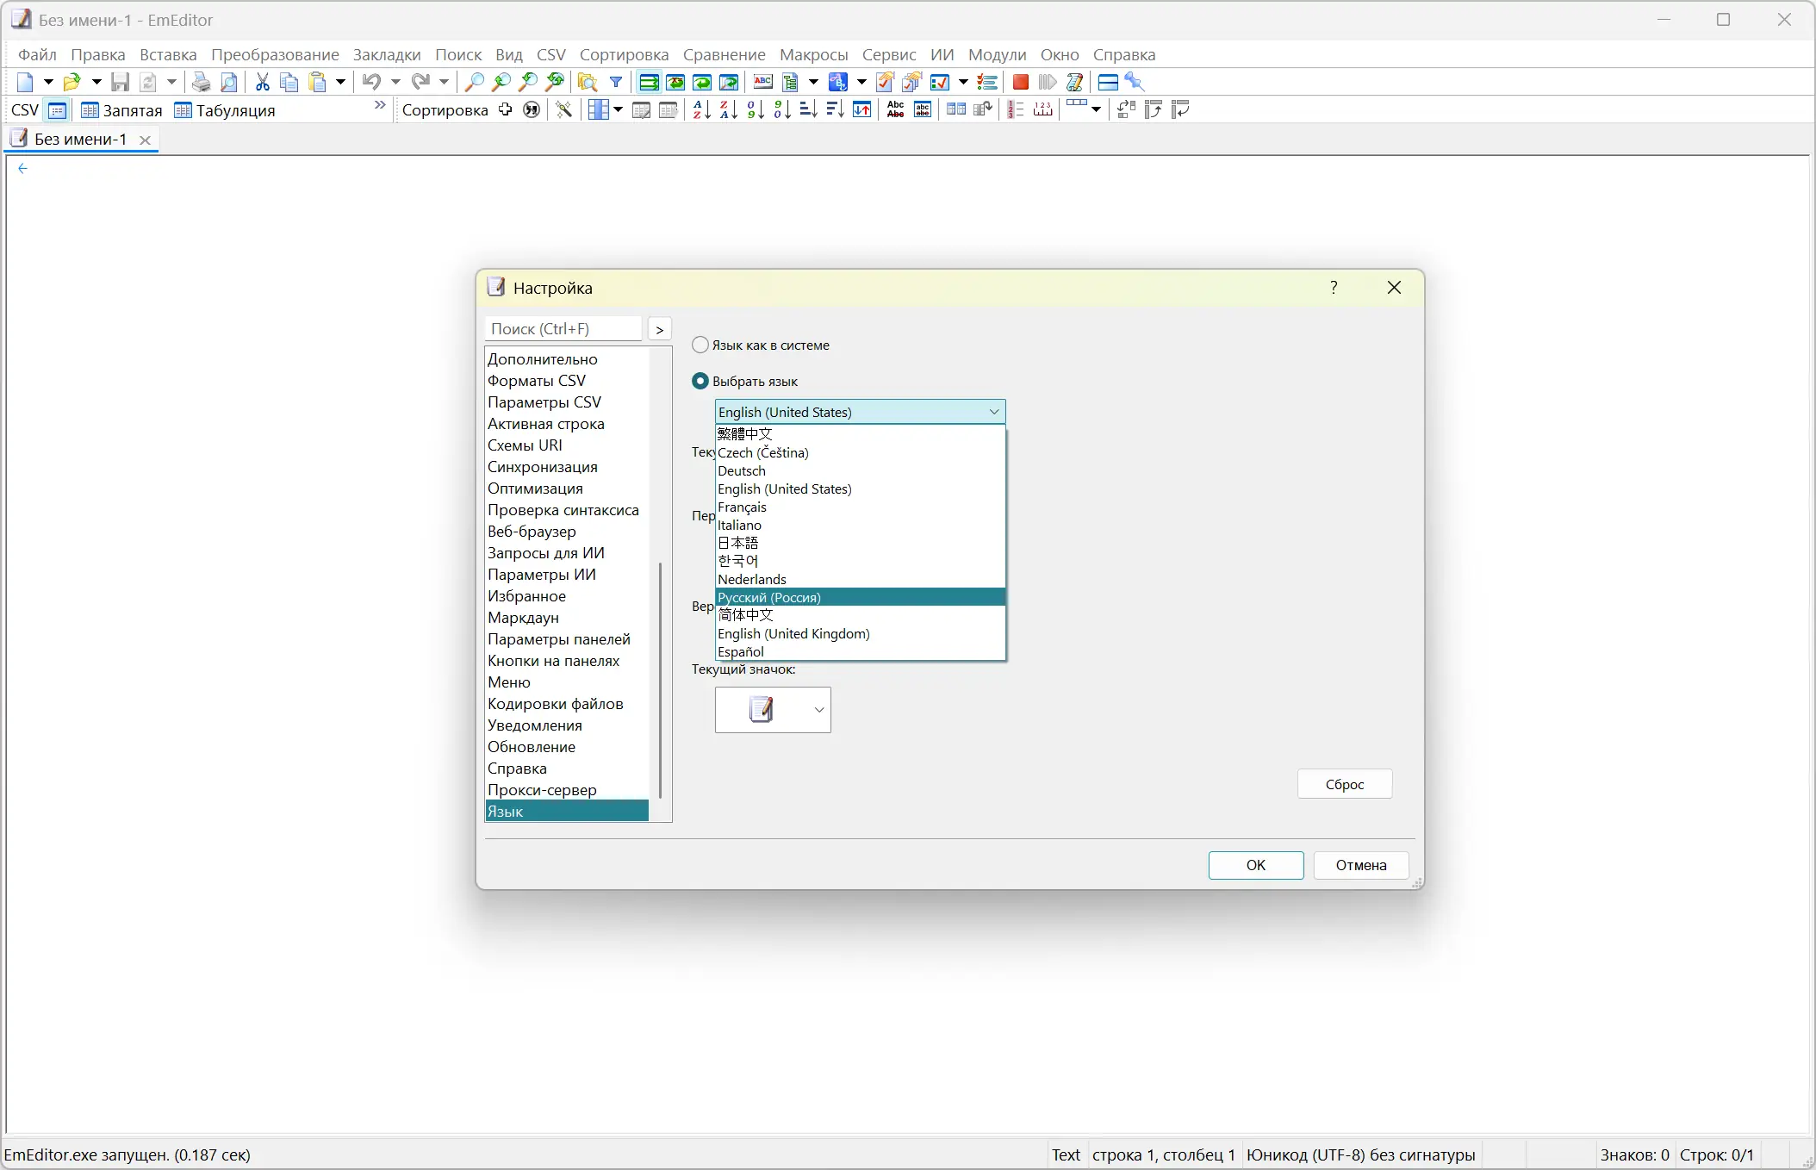Screen dimensions: 1816x1170
Task: Click the Paste clipboard toolbar icon
Action: 318,82
